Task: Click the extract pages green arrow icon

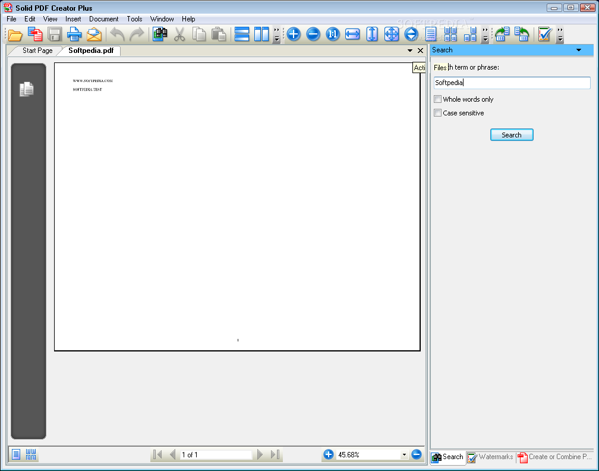Action: tap(522, 34)
